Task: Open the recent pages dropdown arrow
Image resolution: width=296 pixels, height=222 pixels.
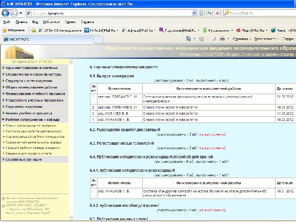Action: pyautogui.click(x=21, y=13)
